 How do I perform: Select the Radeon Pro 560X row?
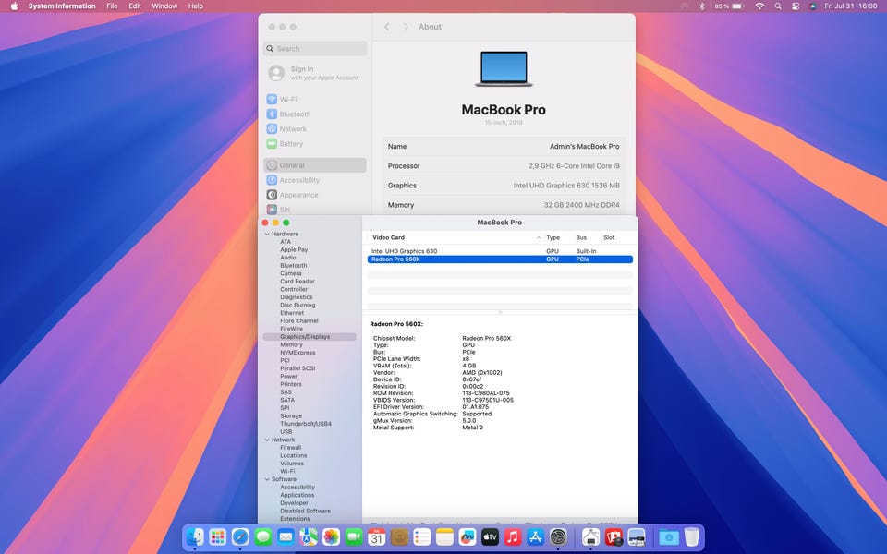tap(500, 259)
